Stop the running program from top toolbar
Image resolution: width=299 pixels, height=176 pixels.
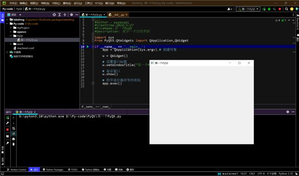point(280,9)
